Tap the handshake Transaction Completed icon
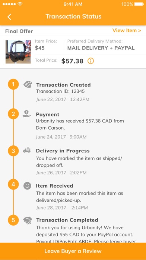The width and height of the screenshot is (146, 260). 27,220
